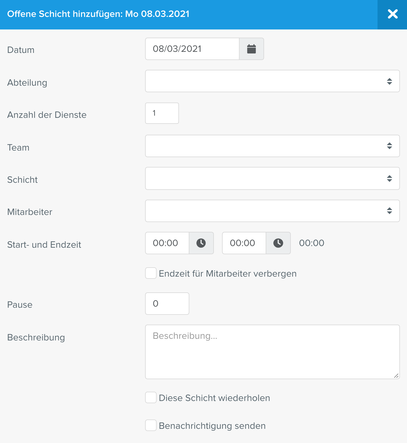The image size is (407, 443).
Task: Click the start time 00:00 field
Action: coord(167,243)
